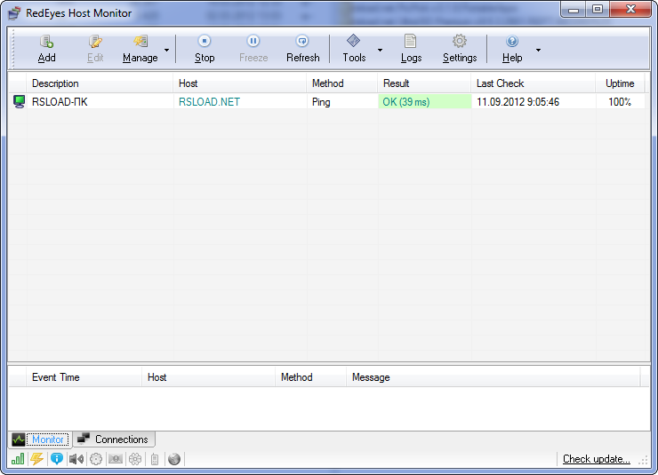Image resolution: width=658 pixels, height=475 pixels.
Task: Click the grey globe status icon
Action: (x=174, y=459)
